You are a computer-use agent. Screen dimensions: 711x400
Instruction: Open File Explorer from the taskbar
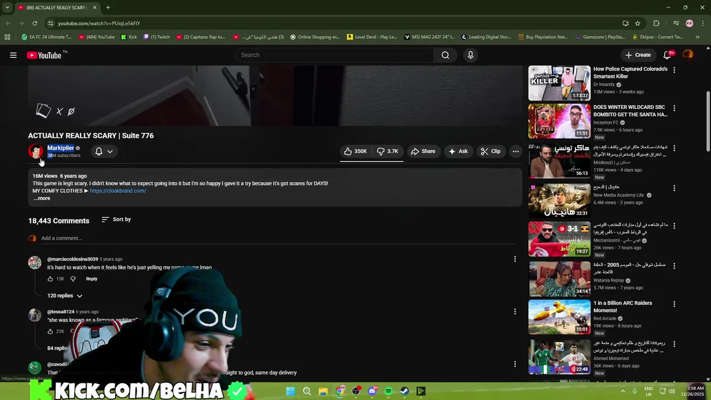point(323,391)
